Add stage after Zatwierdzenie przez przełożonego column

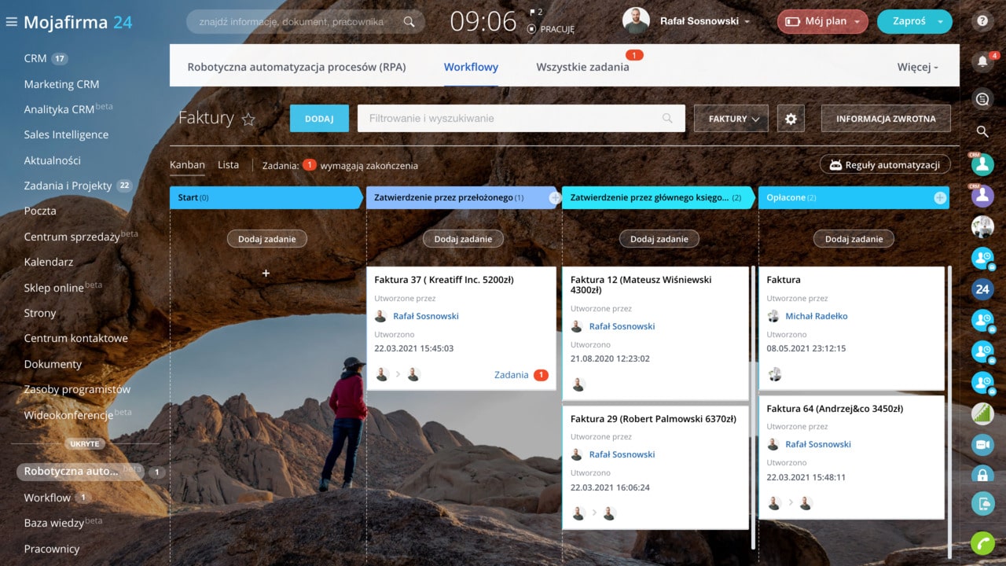[555, 198]
